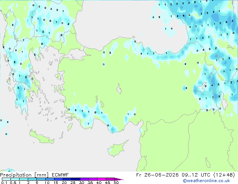
Task: Pick the 40–45 mm magenta legend swatch
Action: 102,179
